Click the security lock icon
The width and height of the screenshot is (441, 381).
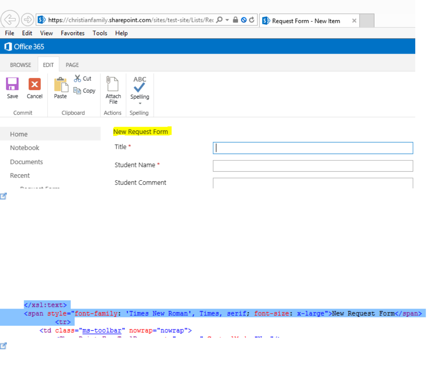click(x=236, y=20)
